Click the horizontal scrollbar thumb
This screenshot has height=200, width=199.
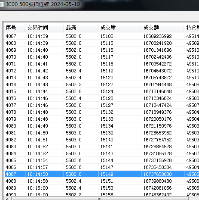(100, 199)
